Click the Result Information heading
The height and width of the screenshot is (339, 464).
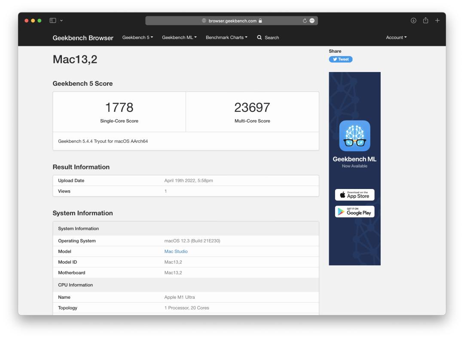coord(81,167)
